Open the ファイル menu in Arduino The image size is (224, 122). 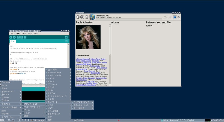click(x=12, y=34)
